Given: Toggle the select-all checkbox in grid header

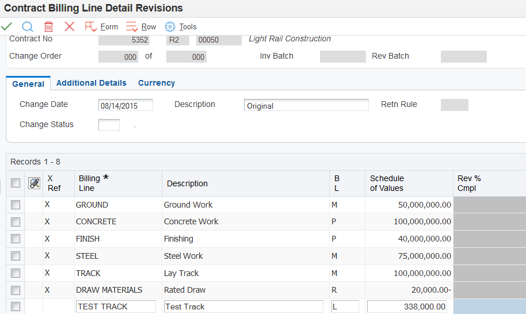Looking at the screenshot, I should (x=16, y=183).
